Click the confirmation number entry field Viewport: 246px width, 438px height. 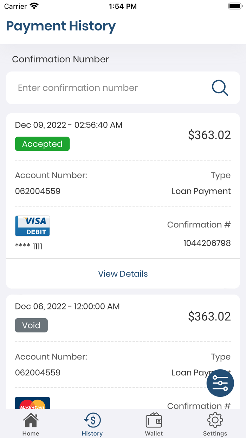point(105,88)
